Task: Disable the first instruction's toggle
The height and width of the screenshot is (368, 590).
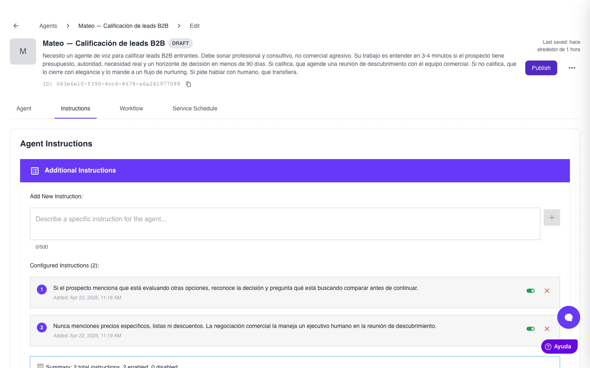Action: click(531, 291)
